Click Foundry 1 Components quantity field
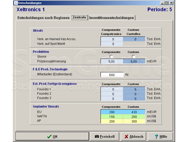Image resolution: width=188 pixels, height=142 pixels. (112, 89)
